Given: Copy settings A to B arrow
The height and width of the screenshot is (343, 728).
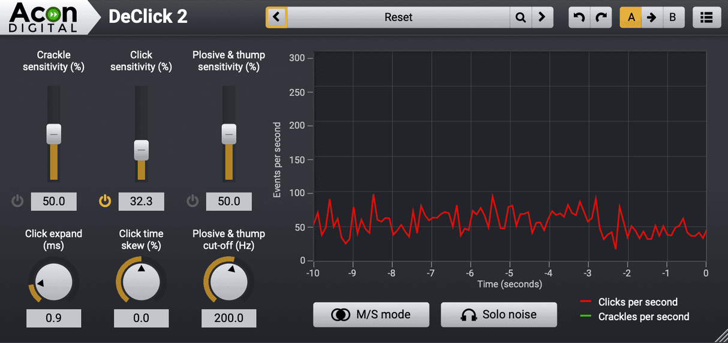Looking at the screenshot, I should coord(652,17).
